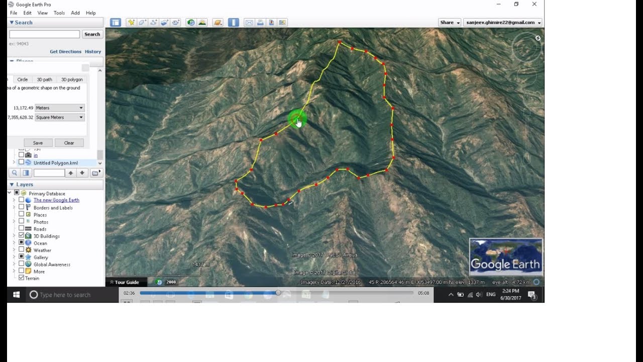643x362 pixels.
Task: Switch to the 3D polygon ruler tab
Action: click(72, 79)
